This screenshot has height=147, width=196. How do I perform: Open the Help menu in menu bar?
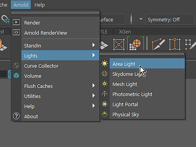[40, 5]
